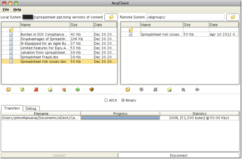This screenshot has width=242, height=159.
Task: Click the brown book icon in local toolbar
Action: tap(92, 89)
